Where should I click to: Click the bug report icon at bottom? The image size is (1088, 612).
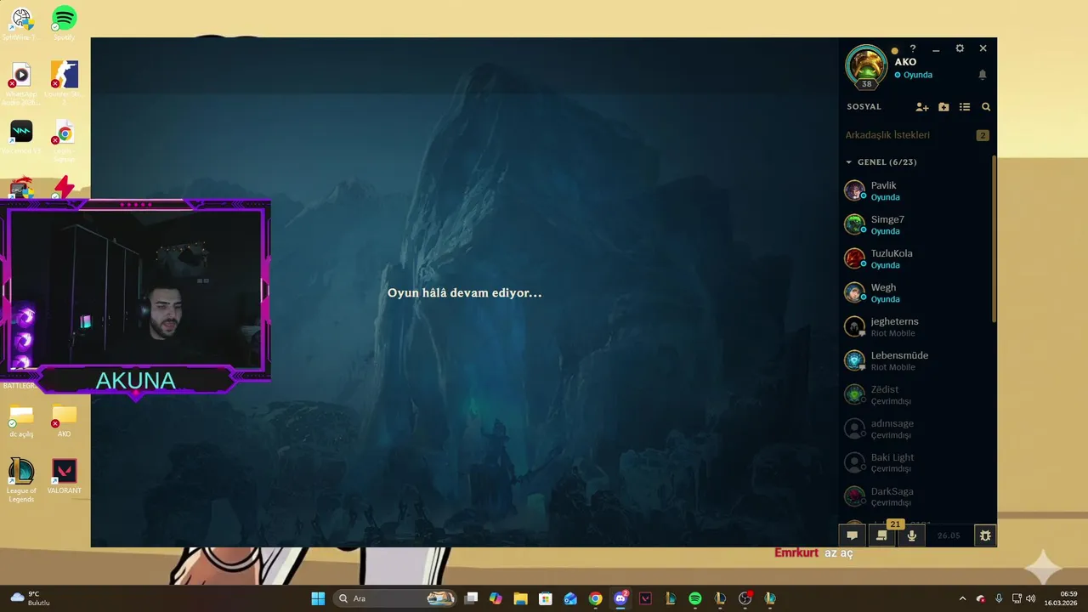tap(985, 535)
